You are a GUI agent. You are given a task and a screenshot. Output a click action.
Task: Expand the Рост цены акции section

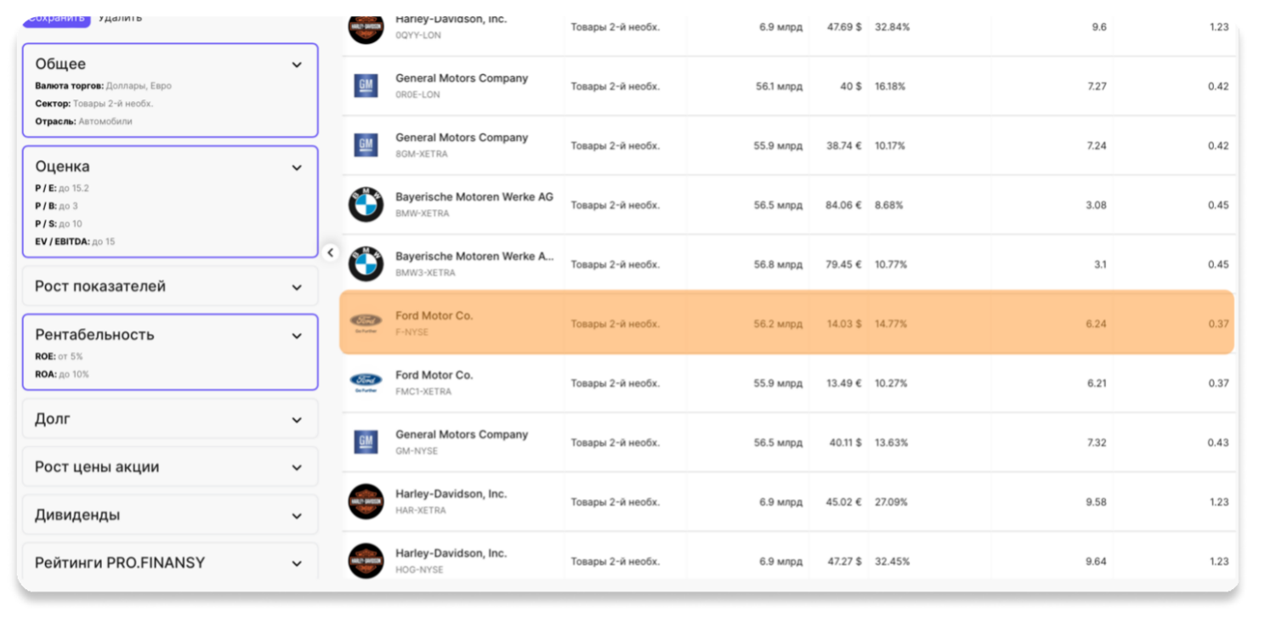[x=297, y=467]
